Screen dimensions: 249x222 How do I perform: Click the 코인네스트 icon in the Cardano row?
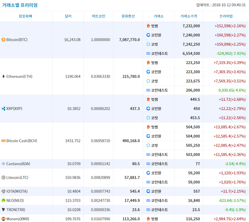[148, 164]
